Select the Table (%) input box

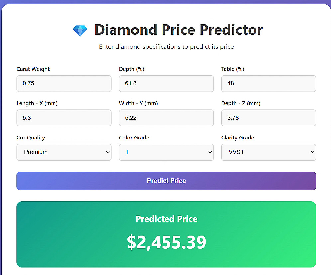coord(269,83)
